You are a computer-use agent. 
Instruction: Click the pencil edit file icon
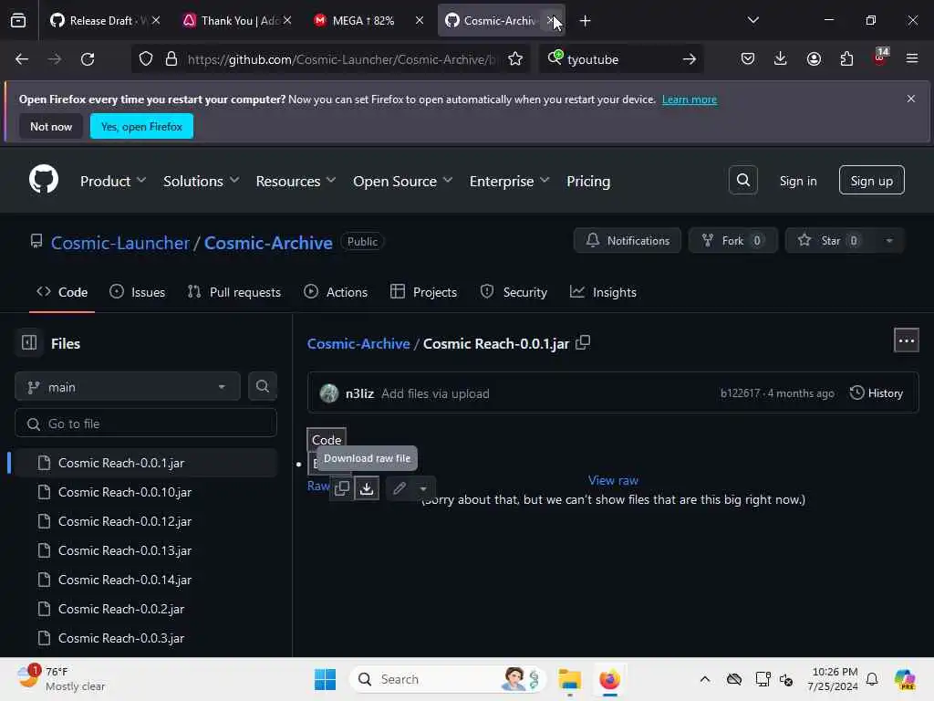(400, 489)
